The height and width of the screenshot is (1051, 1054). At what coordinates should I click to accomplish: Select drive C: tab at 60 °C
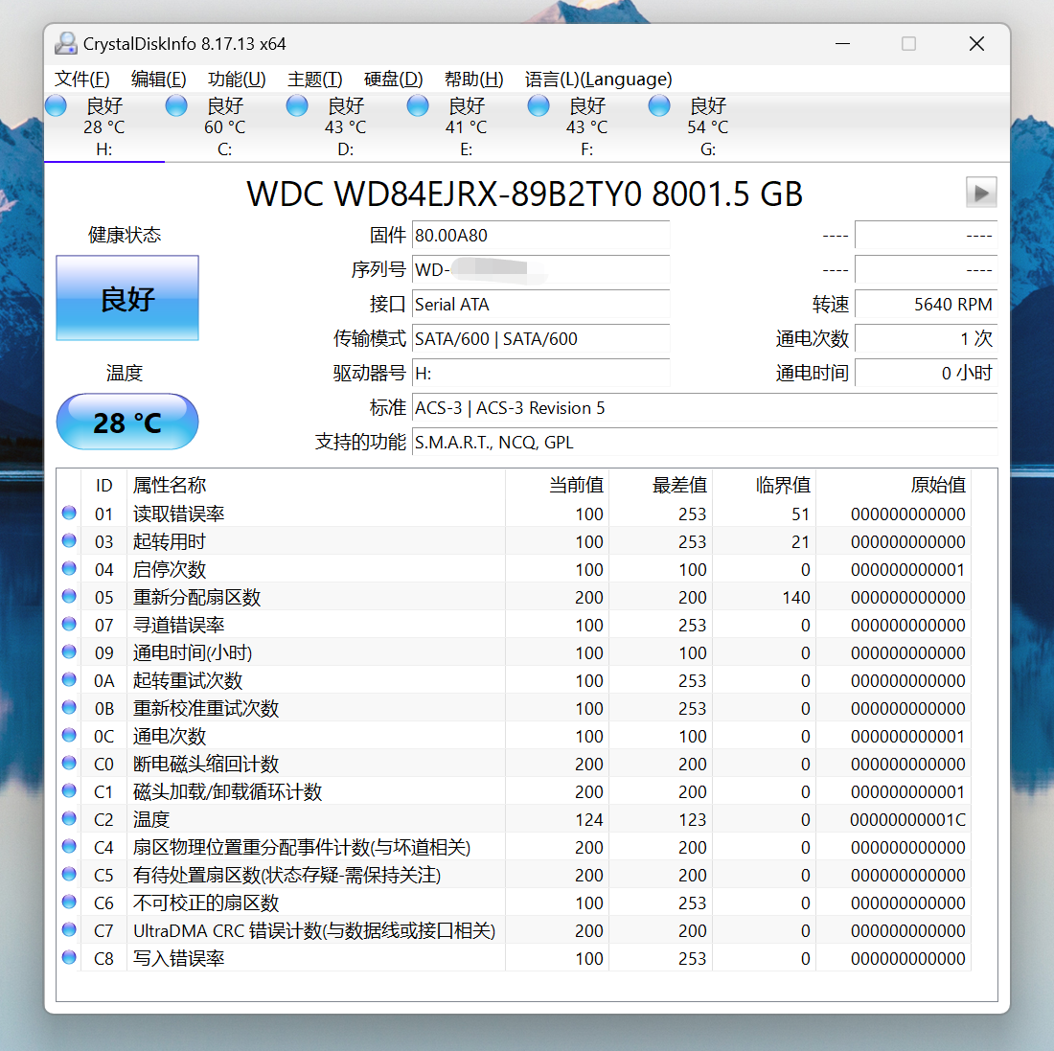(x=224, y=127)
